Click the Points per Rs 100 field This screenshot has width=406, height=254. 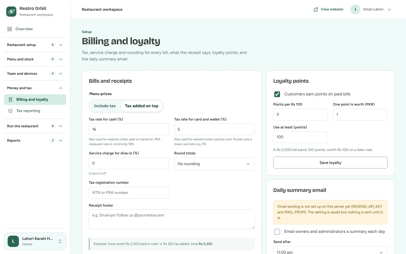(x=301, y=115)
